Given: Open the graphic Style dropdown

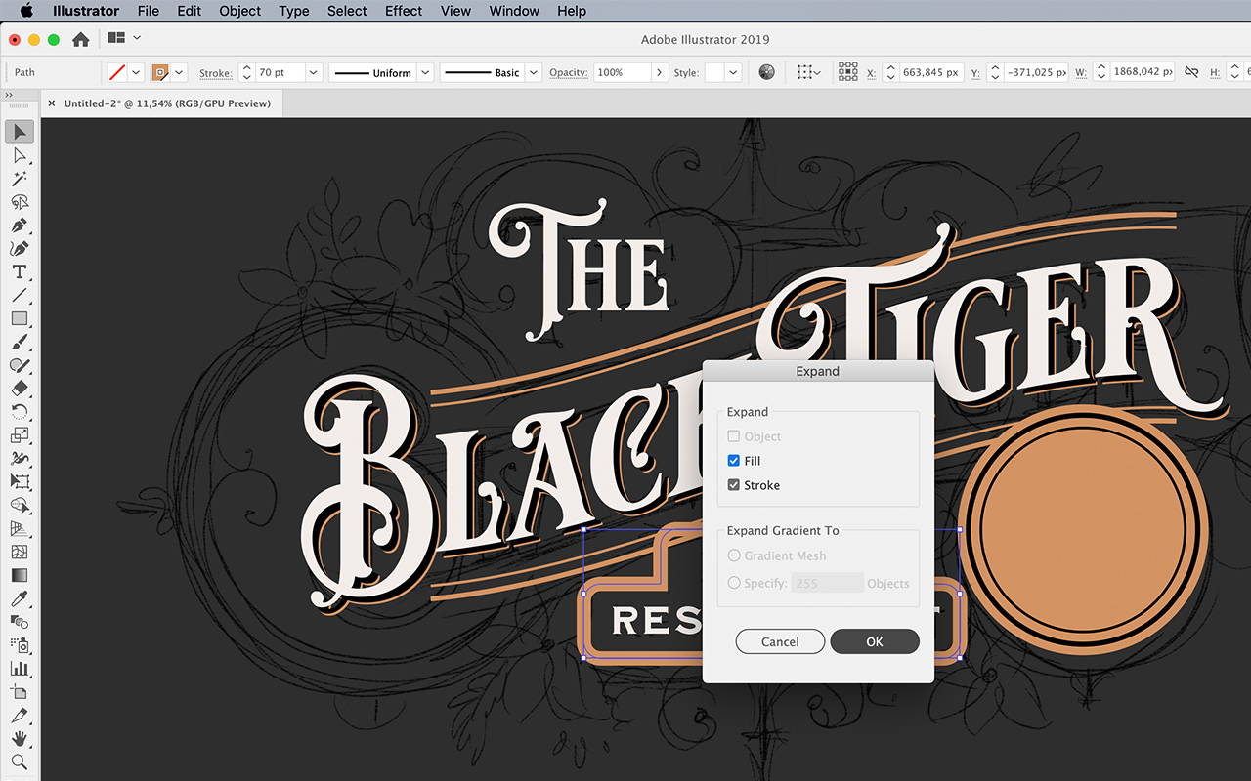Looking at the screenshot, I should tap(733, 72).
